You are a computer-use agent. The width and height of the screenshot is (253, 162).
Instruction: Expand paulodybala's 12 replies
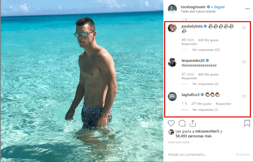click(206, 50)
